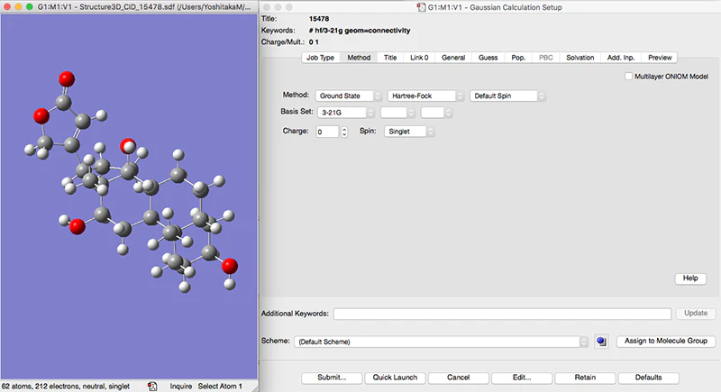Open the Hartree-Fock method dropdown
Viewport: 721px width, 392px height.
pos(425,96)
